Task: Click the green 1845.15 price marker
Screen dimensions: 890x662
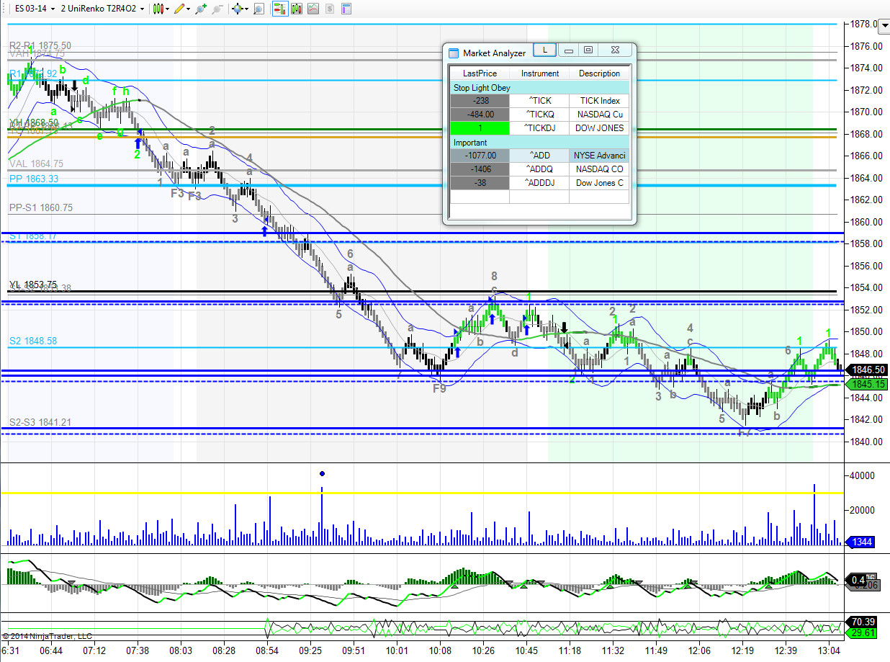Action: pyautogui.click(x=866, y=385)
